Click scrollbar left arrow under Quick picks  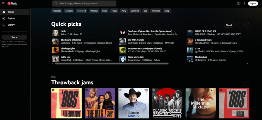(53, 64)
